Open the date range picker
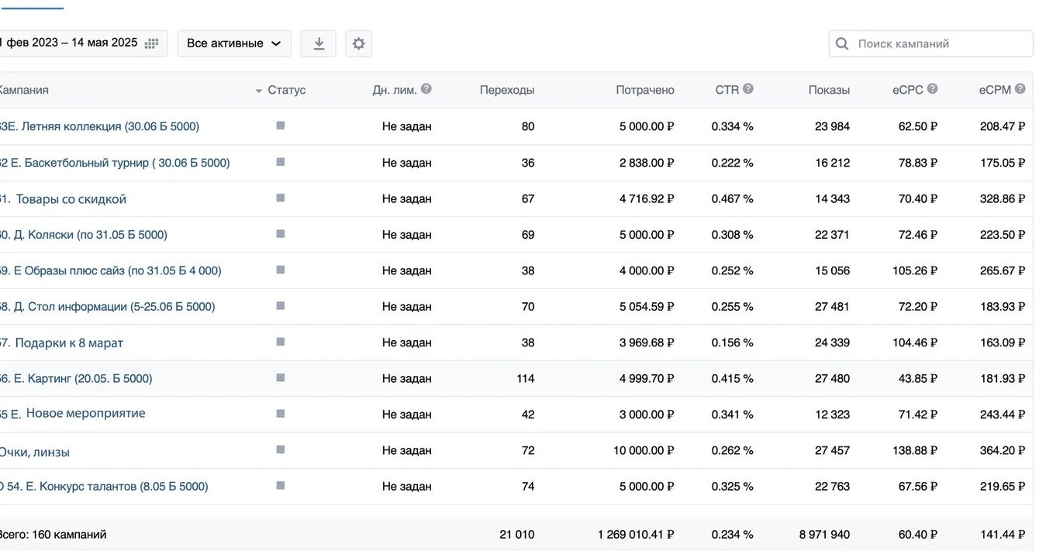 (x=81, y=43)
